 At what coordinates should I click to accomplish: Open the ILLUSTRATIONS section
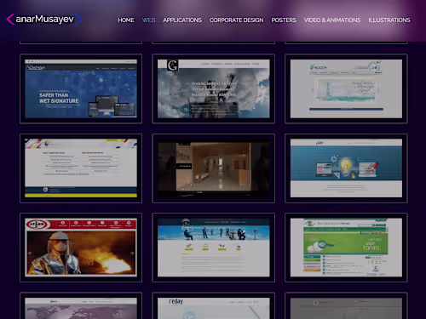coord(389,20)
